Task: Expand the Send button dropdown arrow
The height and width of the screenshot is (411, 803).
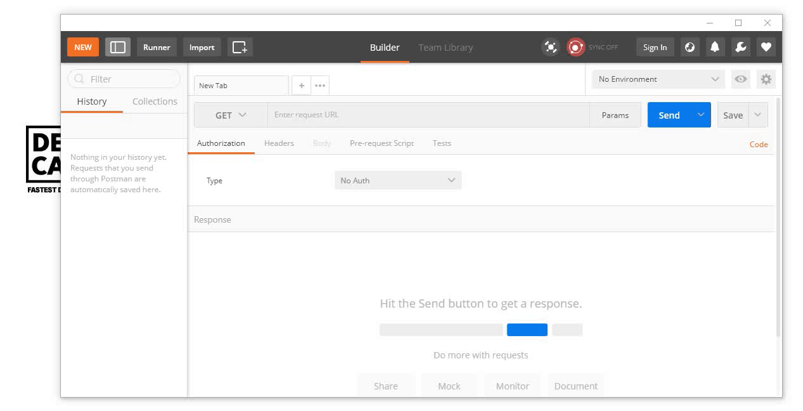Action: click(701, 115)
